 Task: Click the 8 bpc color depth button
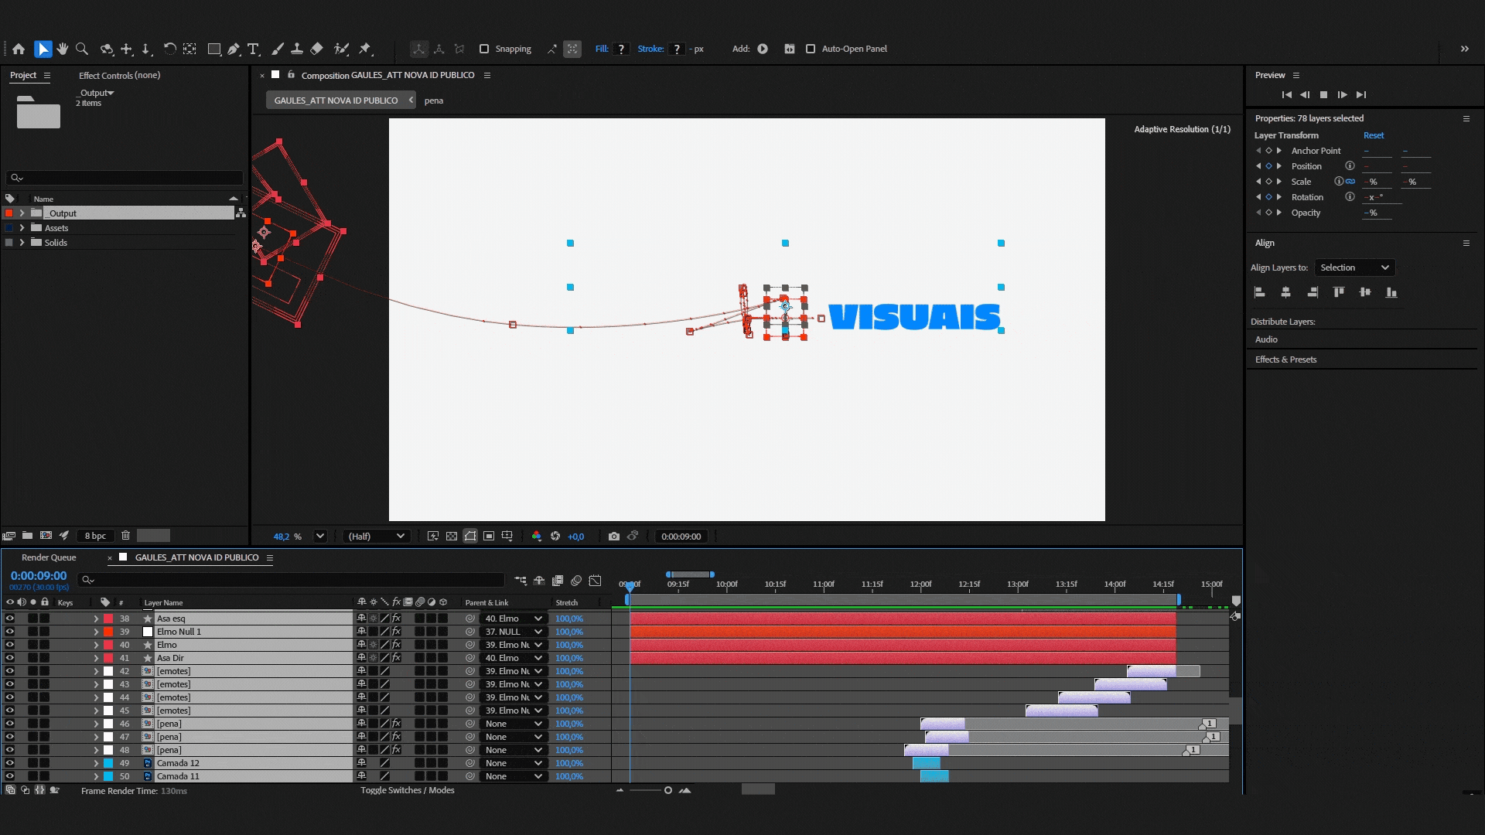pos(95,536)
